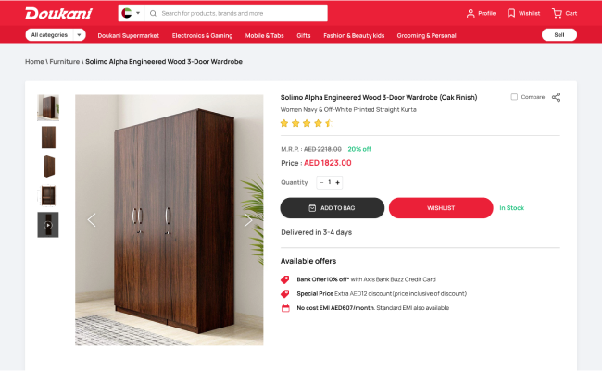Screen dimensions: 603x371
Task: Open the Cart icon in header
Action: click(x=557, y=14)
